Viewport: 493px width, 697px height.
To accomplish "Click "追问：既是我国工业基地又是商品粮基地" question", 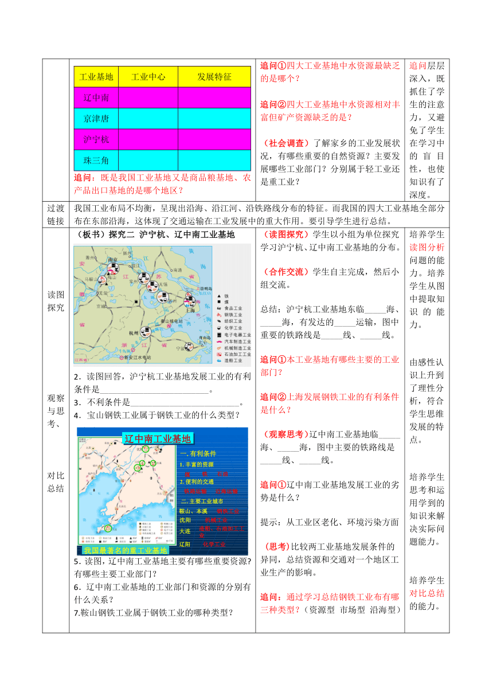I will (162, 184).
